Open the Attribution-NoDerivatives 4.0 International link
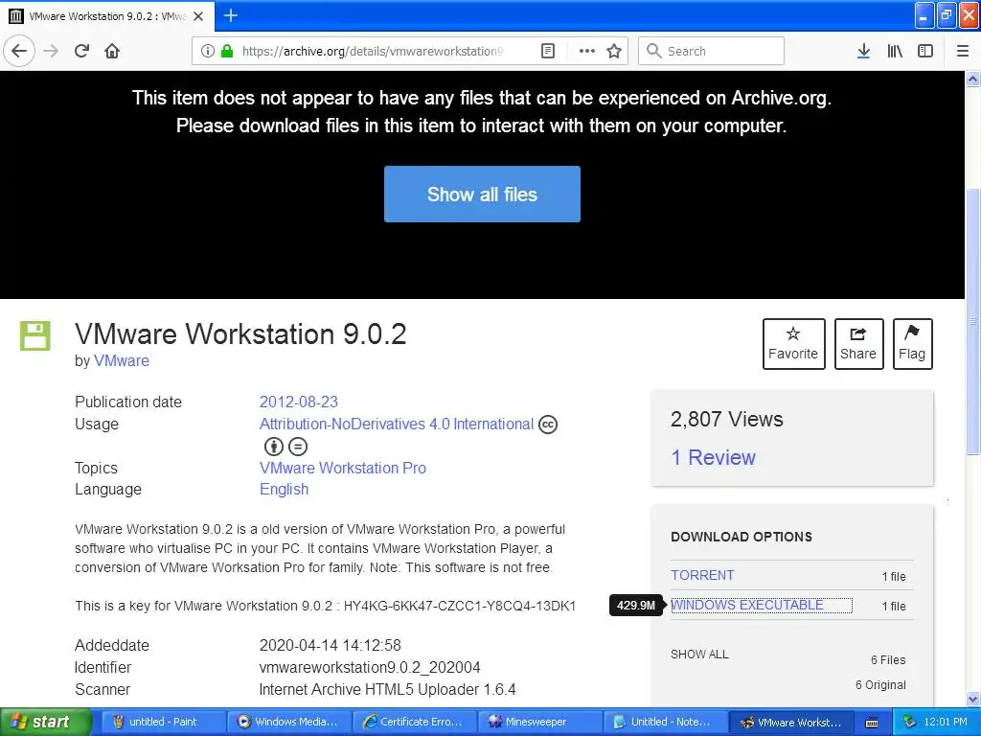 point(396,425)
